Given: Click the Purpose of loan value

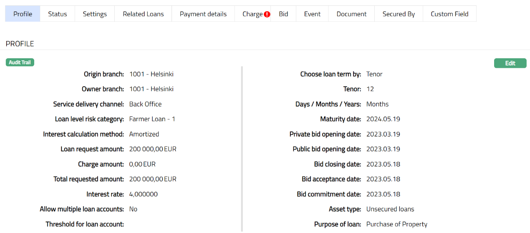Looking at the screenshot, I should (x=396, y=224).
